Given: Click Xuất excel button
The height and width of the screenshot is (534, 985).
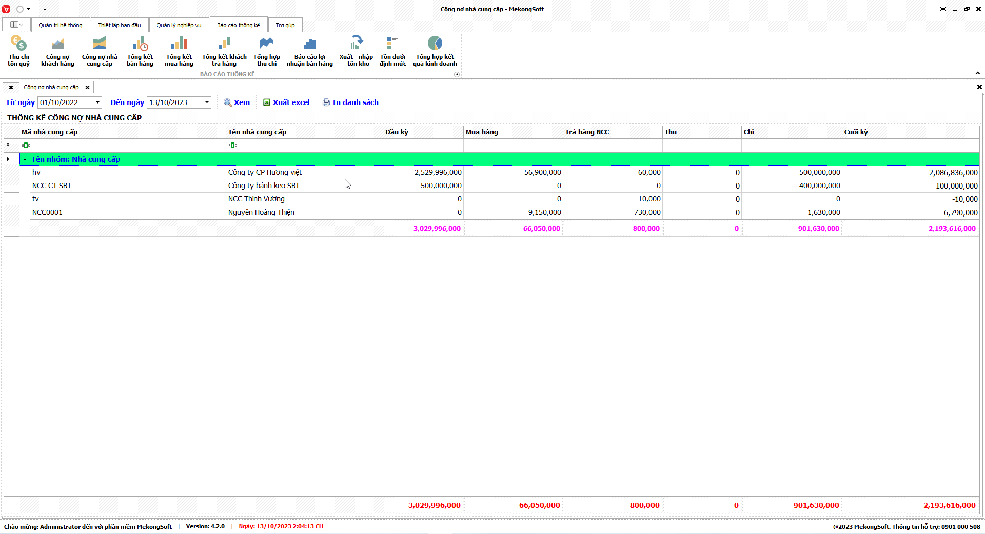Looking at the screenshot, I should coord(286,102).
